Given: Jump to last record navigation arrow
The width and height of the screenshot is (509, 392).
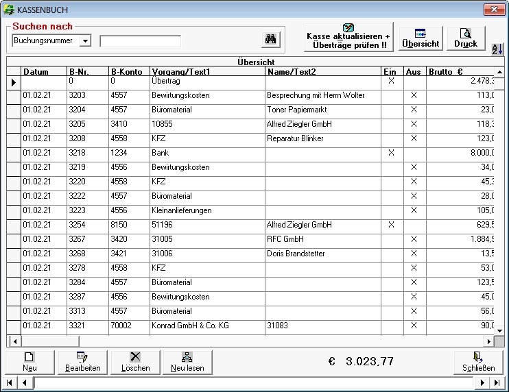Looking at the screenshot, I should point(497,382).
